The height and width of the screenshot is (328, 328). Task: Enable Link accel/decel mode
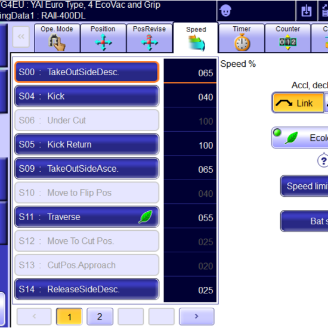tap(298, 103)
